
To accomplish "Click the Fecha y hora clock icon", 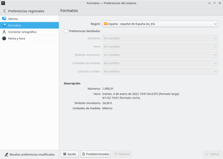I will (x=4, y=38).
